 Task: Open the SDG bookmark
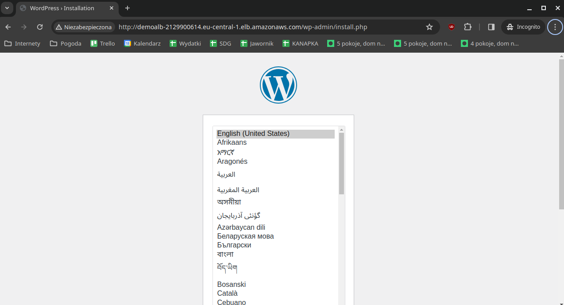(220, 43)
